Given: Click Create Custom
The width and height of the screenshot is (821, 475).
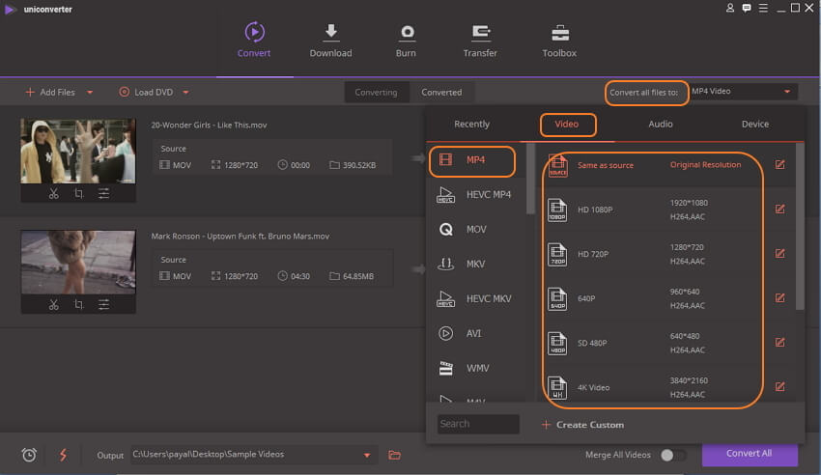Looking at the screenshot, I should [x=582, y=425].
